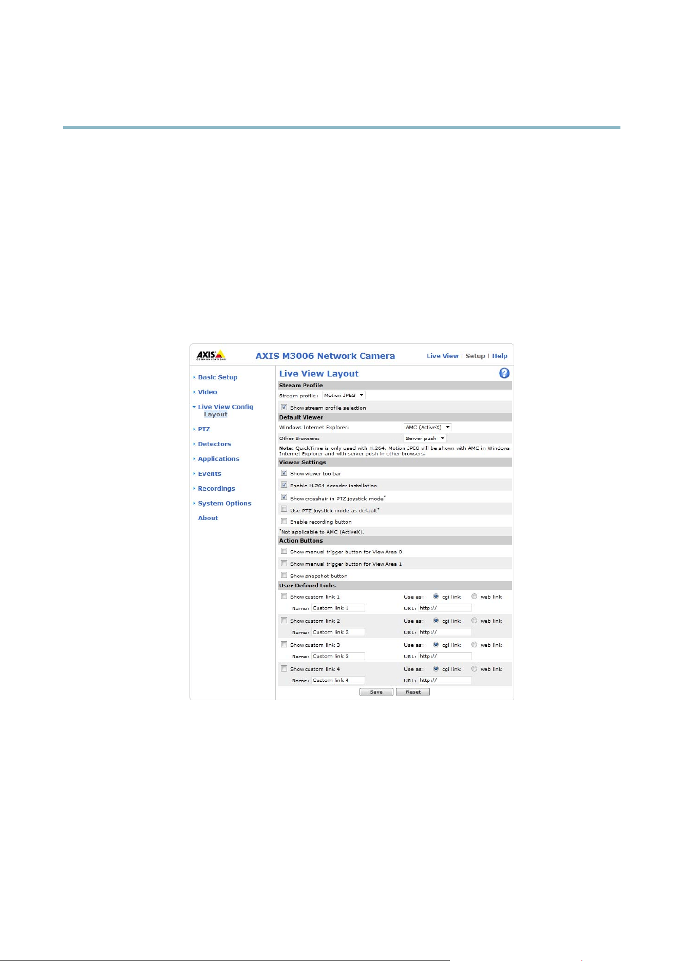Image resolution: width=680 pixels, height=961 pixels.
Task: Expand Applications sidebar section
Action: [218, 459]
